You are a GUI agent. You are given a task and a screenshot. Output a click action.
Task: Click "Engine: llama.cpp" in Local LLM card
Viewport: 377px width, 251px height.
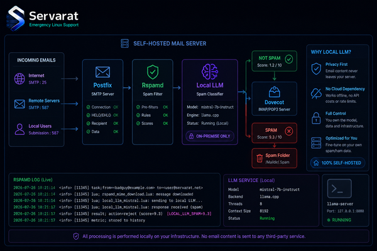203,115
